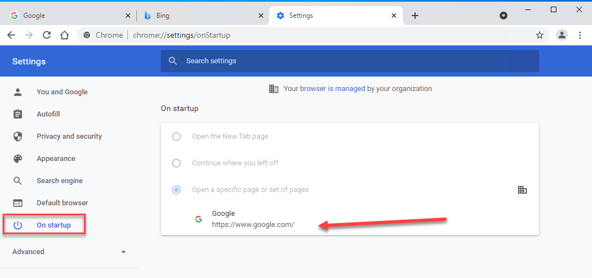Go back with the browser back arrow

[11, 36]
